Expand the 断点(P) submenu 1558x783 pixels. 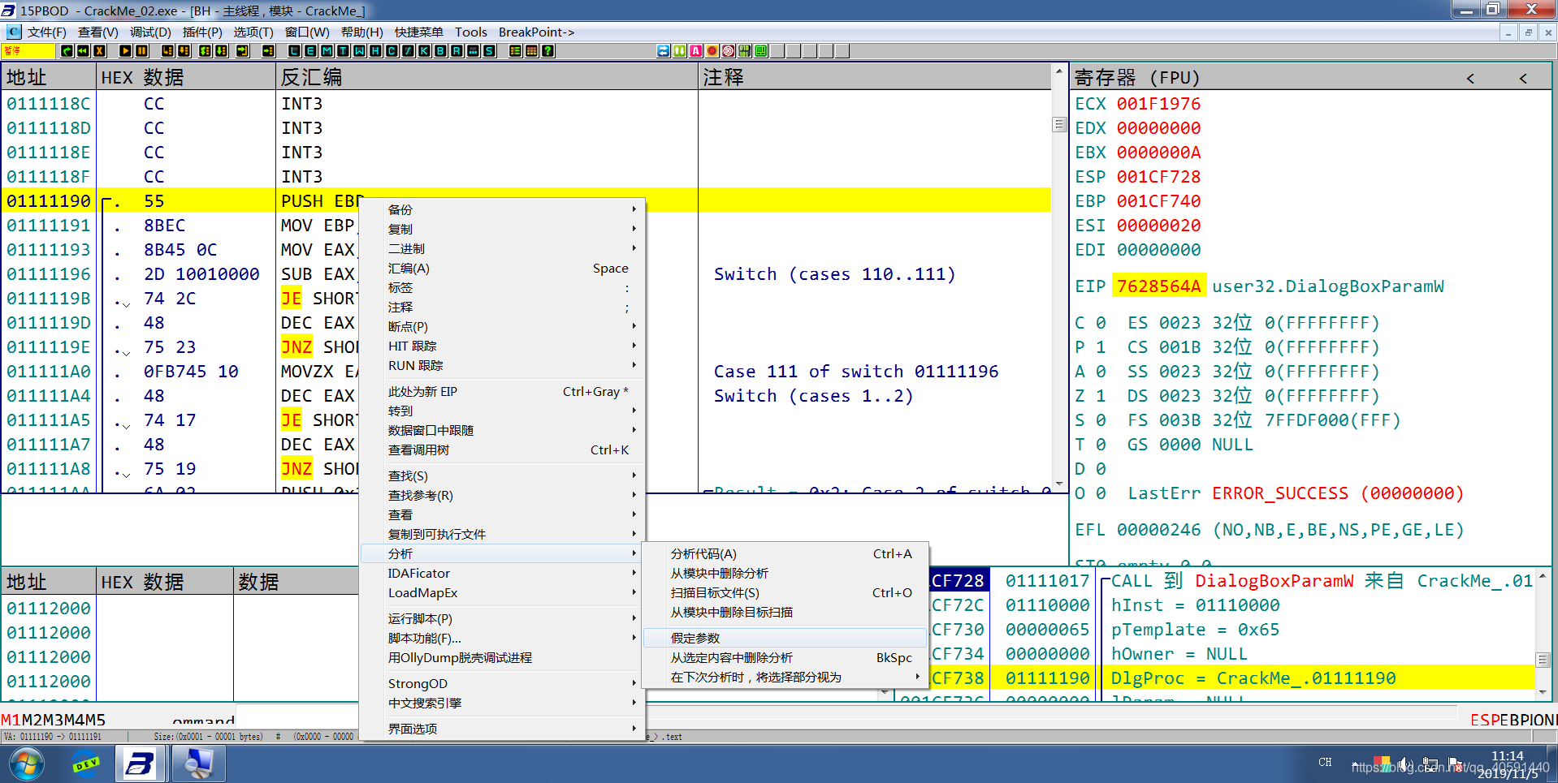pos(503,326)
